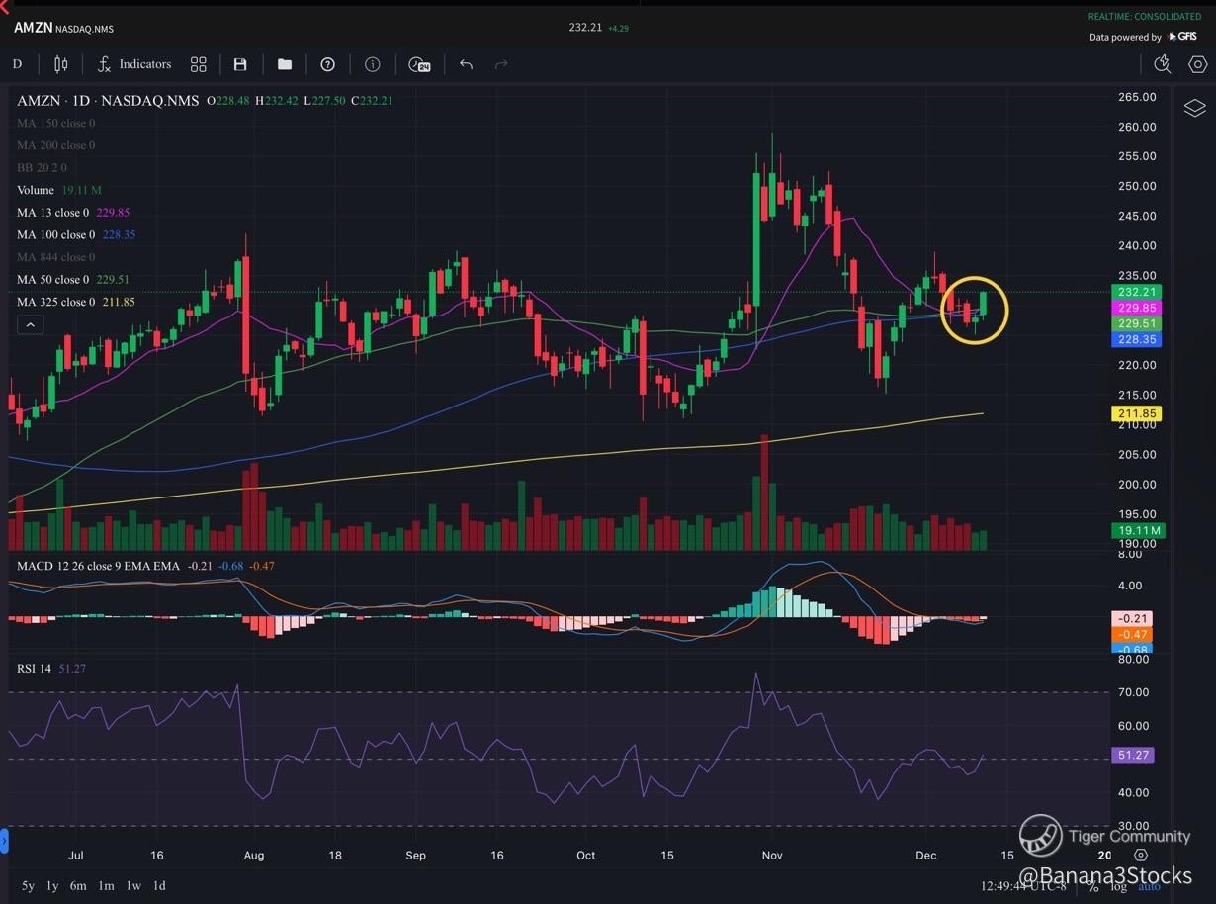This screenshot has height=904, width=1216.
Task: Toggle auto scale mode
Action: click(x=1149, y=886)
